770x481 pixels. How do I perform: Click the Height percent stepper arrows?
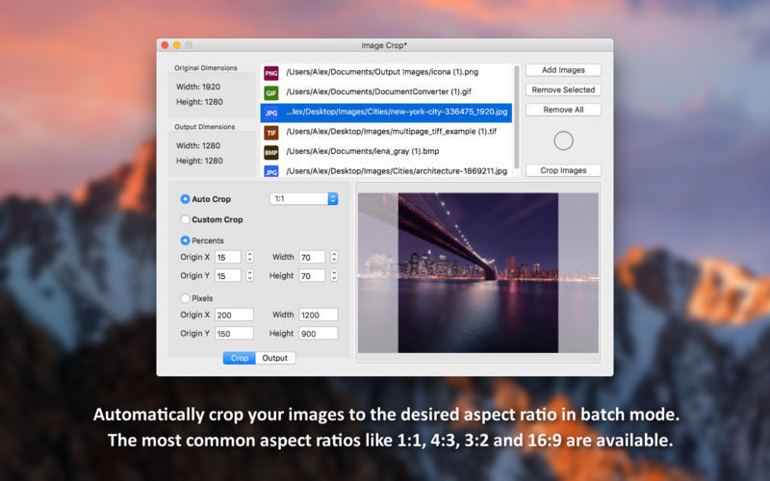coord(334,276)
